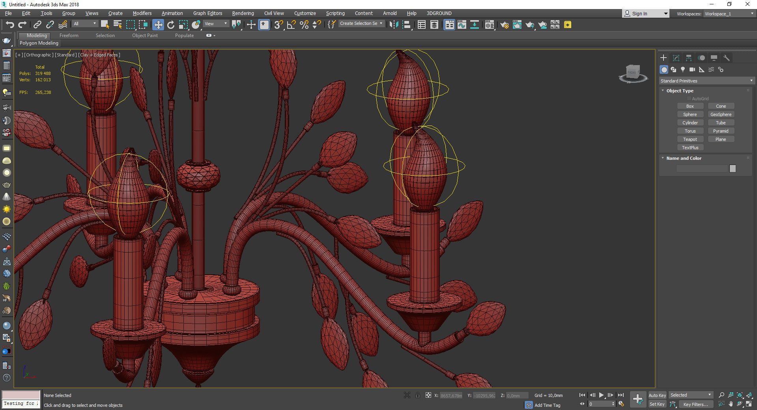Toggle Percent Snap
Screen dimensions: 757x410
304,24
